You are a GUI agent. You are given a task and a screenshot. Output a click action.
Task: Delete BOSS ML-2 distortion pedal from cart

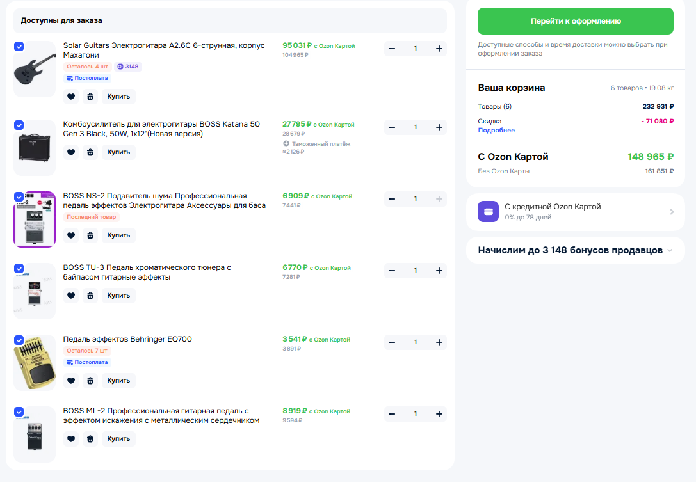pyautogui.click(x=90, y=439)
